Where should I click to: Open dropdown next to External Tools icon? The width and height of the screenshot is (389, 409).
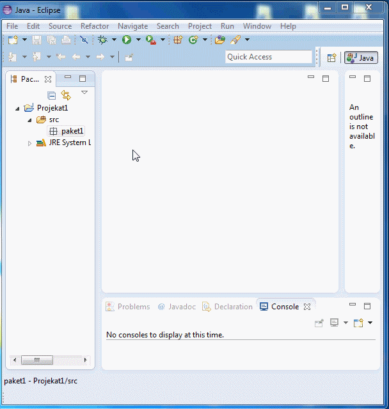[163, 40]
